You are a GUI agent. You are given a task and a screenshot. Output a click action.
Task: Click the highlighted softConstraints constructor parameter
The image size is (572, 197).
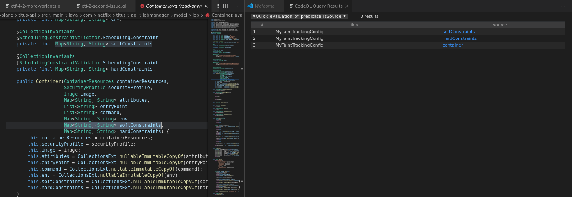[x=113, y=125]
